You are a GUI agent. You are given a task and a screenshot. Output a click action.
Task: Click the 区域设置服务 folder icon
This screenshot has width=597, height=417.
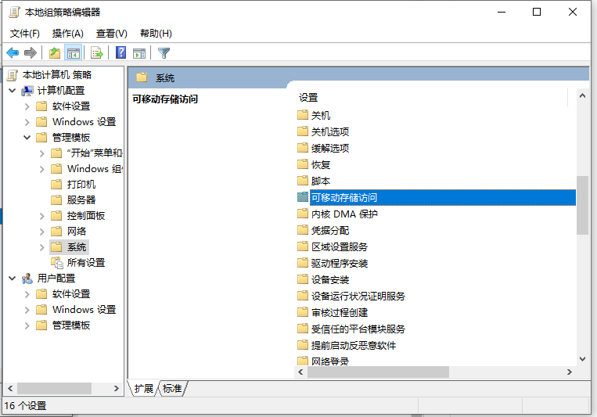click(303, 246)
